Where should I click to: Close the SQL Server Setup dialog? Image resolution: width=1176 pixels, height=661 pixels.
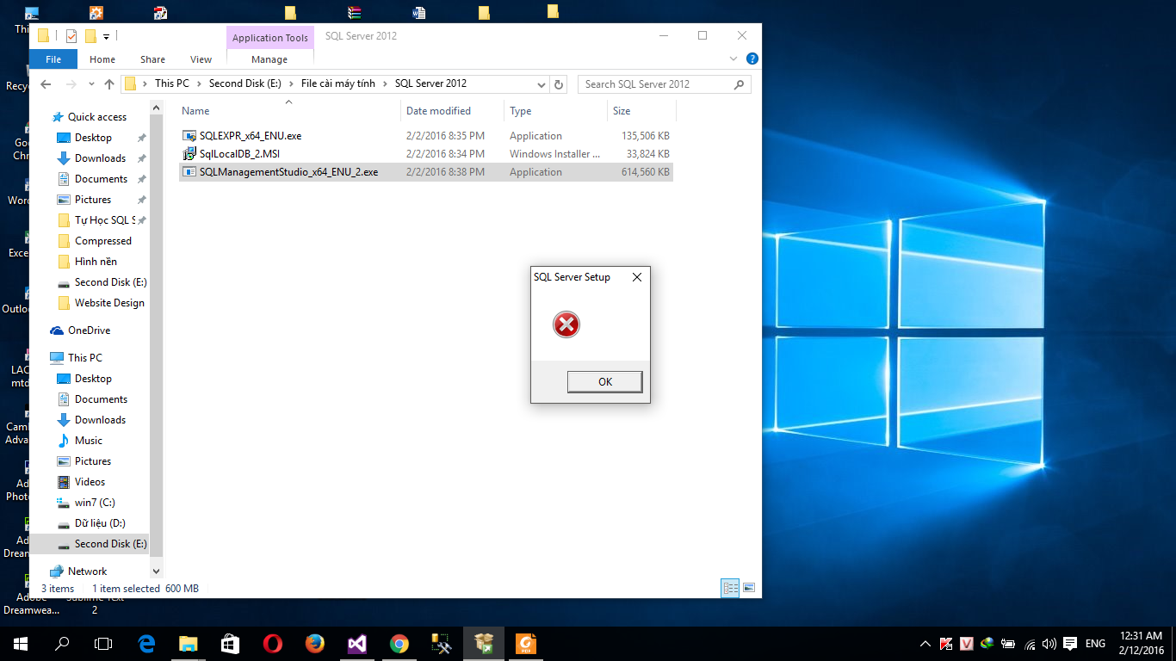click(637, 277)
